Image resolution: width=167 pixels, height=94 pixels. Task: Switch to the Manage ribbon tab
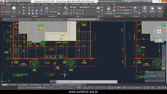[x=45, y=4]
